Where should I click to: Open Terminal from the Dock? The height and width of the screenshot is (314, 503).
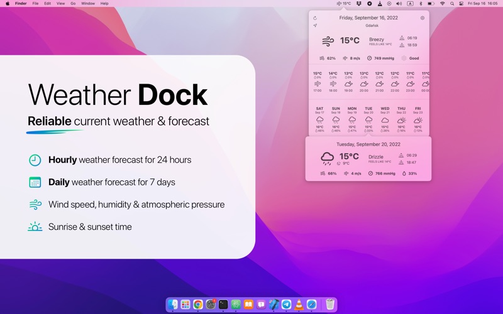point(223,305)
